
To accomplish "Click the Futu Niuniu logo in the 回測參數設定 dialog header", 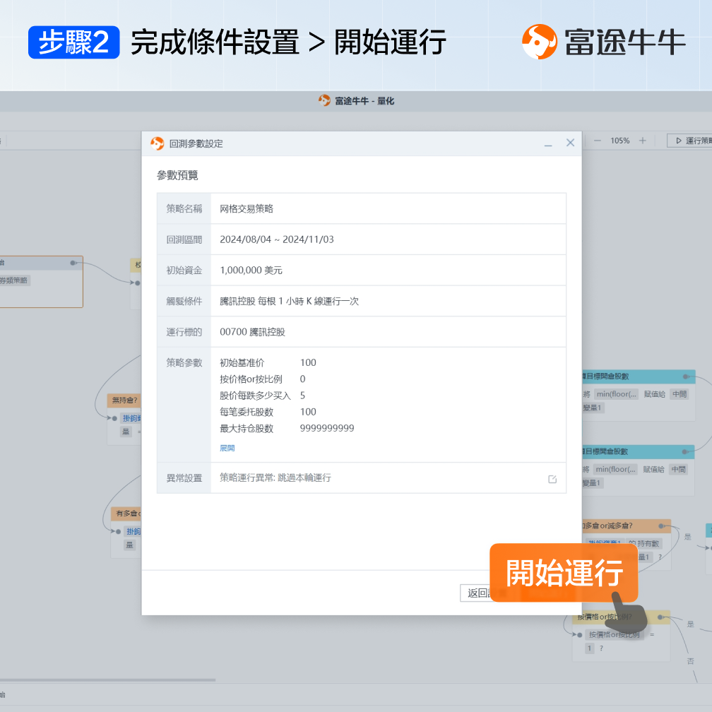I will coord(156,143).
